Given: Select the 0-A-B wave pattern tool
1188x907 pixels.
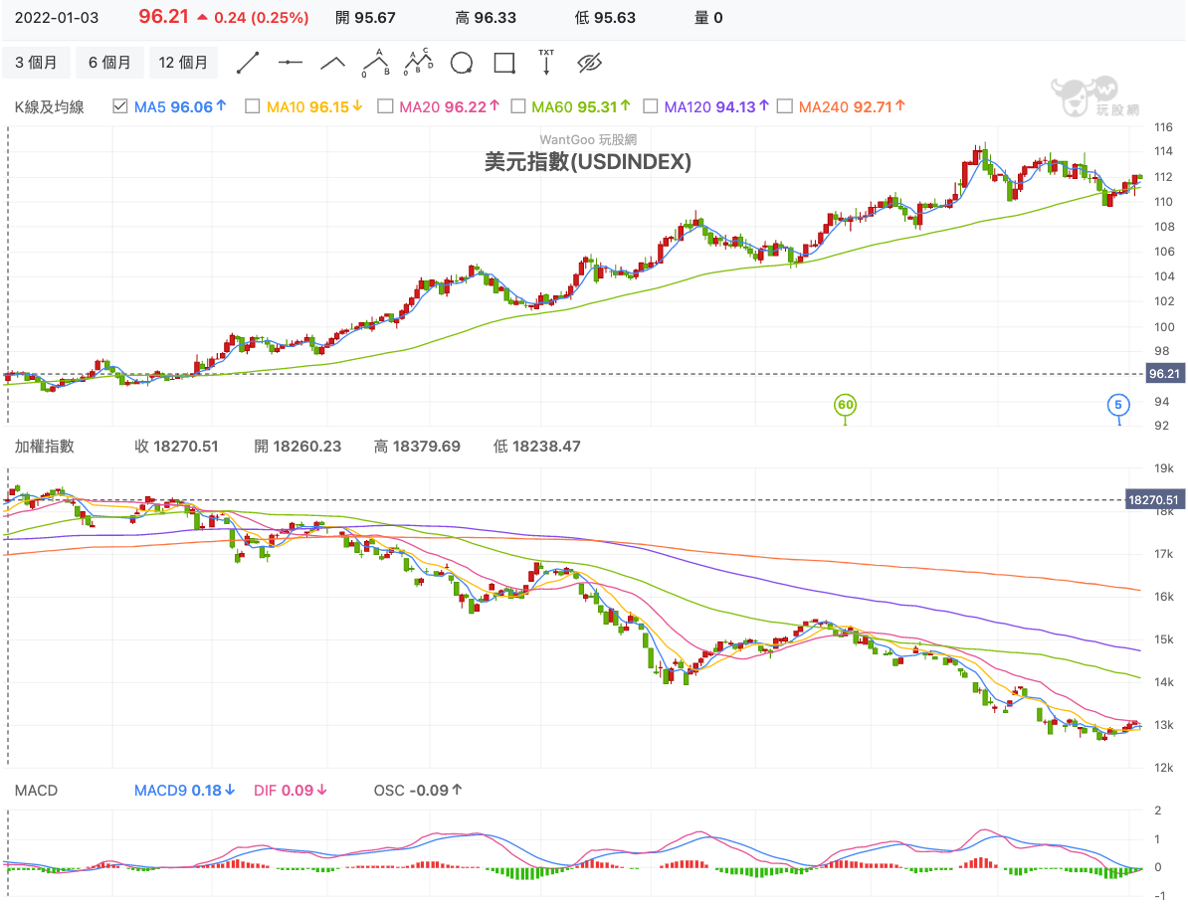Looking at the screenshot, I should pos(375,63).
